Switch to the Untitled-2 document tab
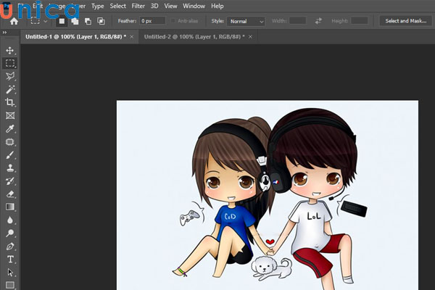The image size is (435, 290). coord(193,35)
